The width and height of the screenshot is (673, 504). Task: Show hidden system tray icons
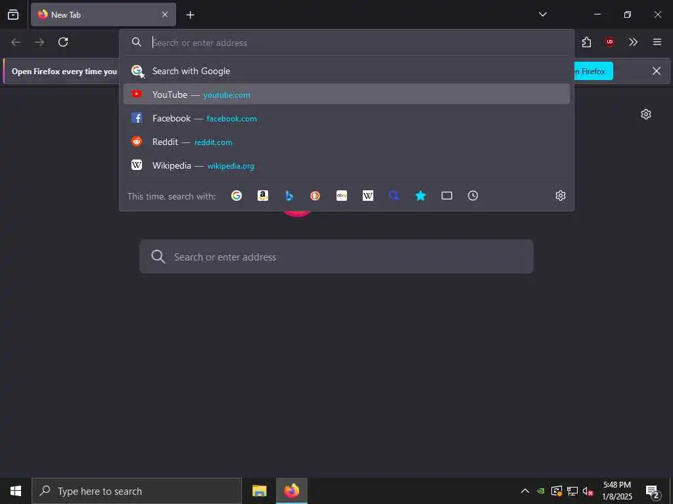[525, 491]
